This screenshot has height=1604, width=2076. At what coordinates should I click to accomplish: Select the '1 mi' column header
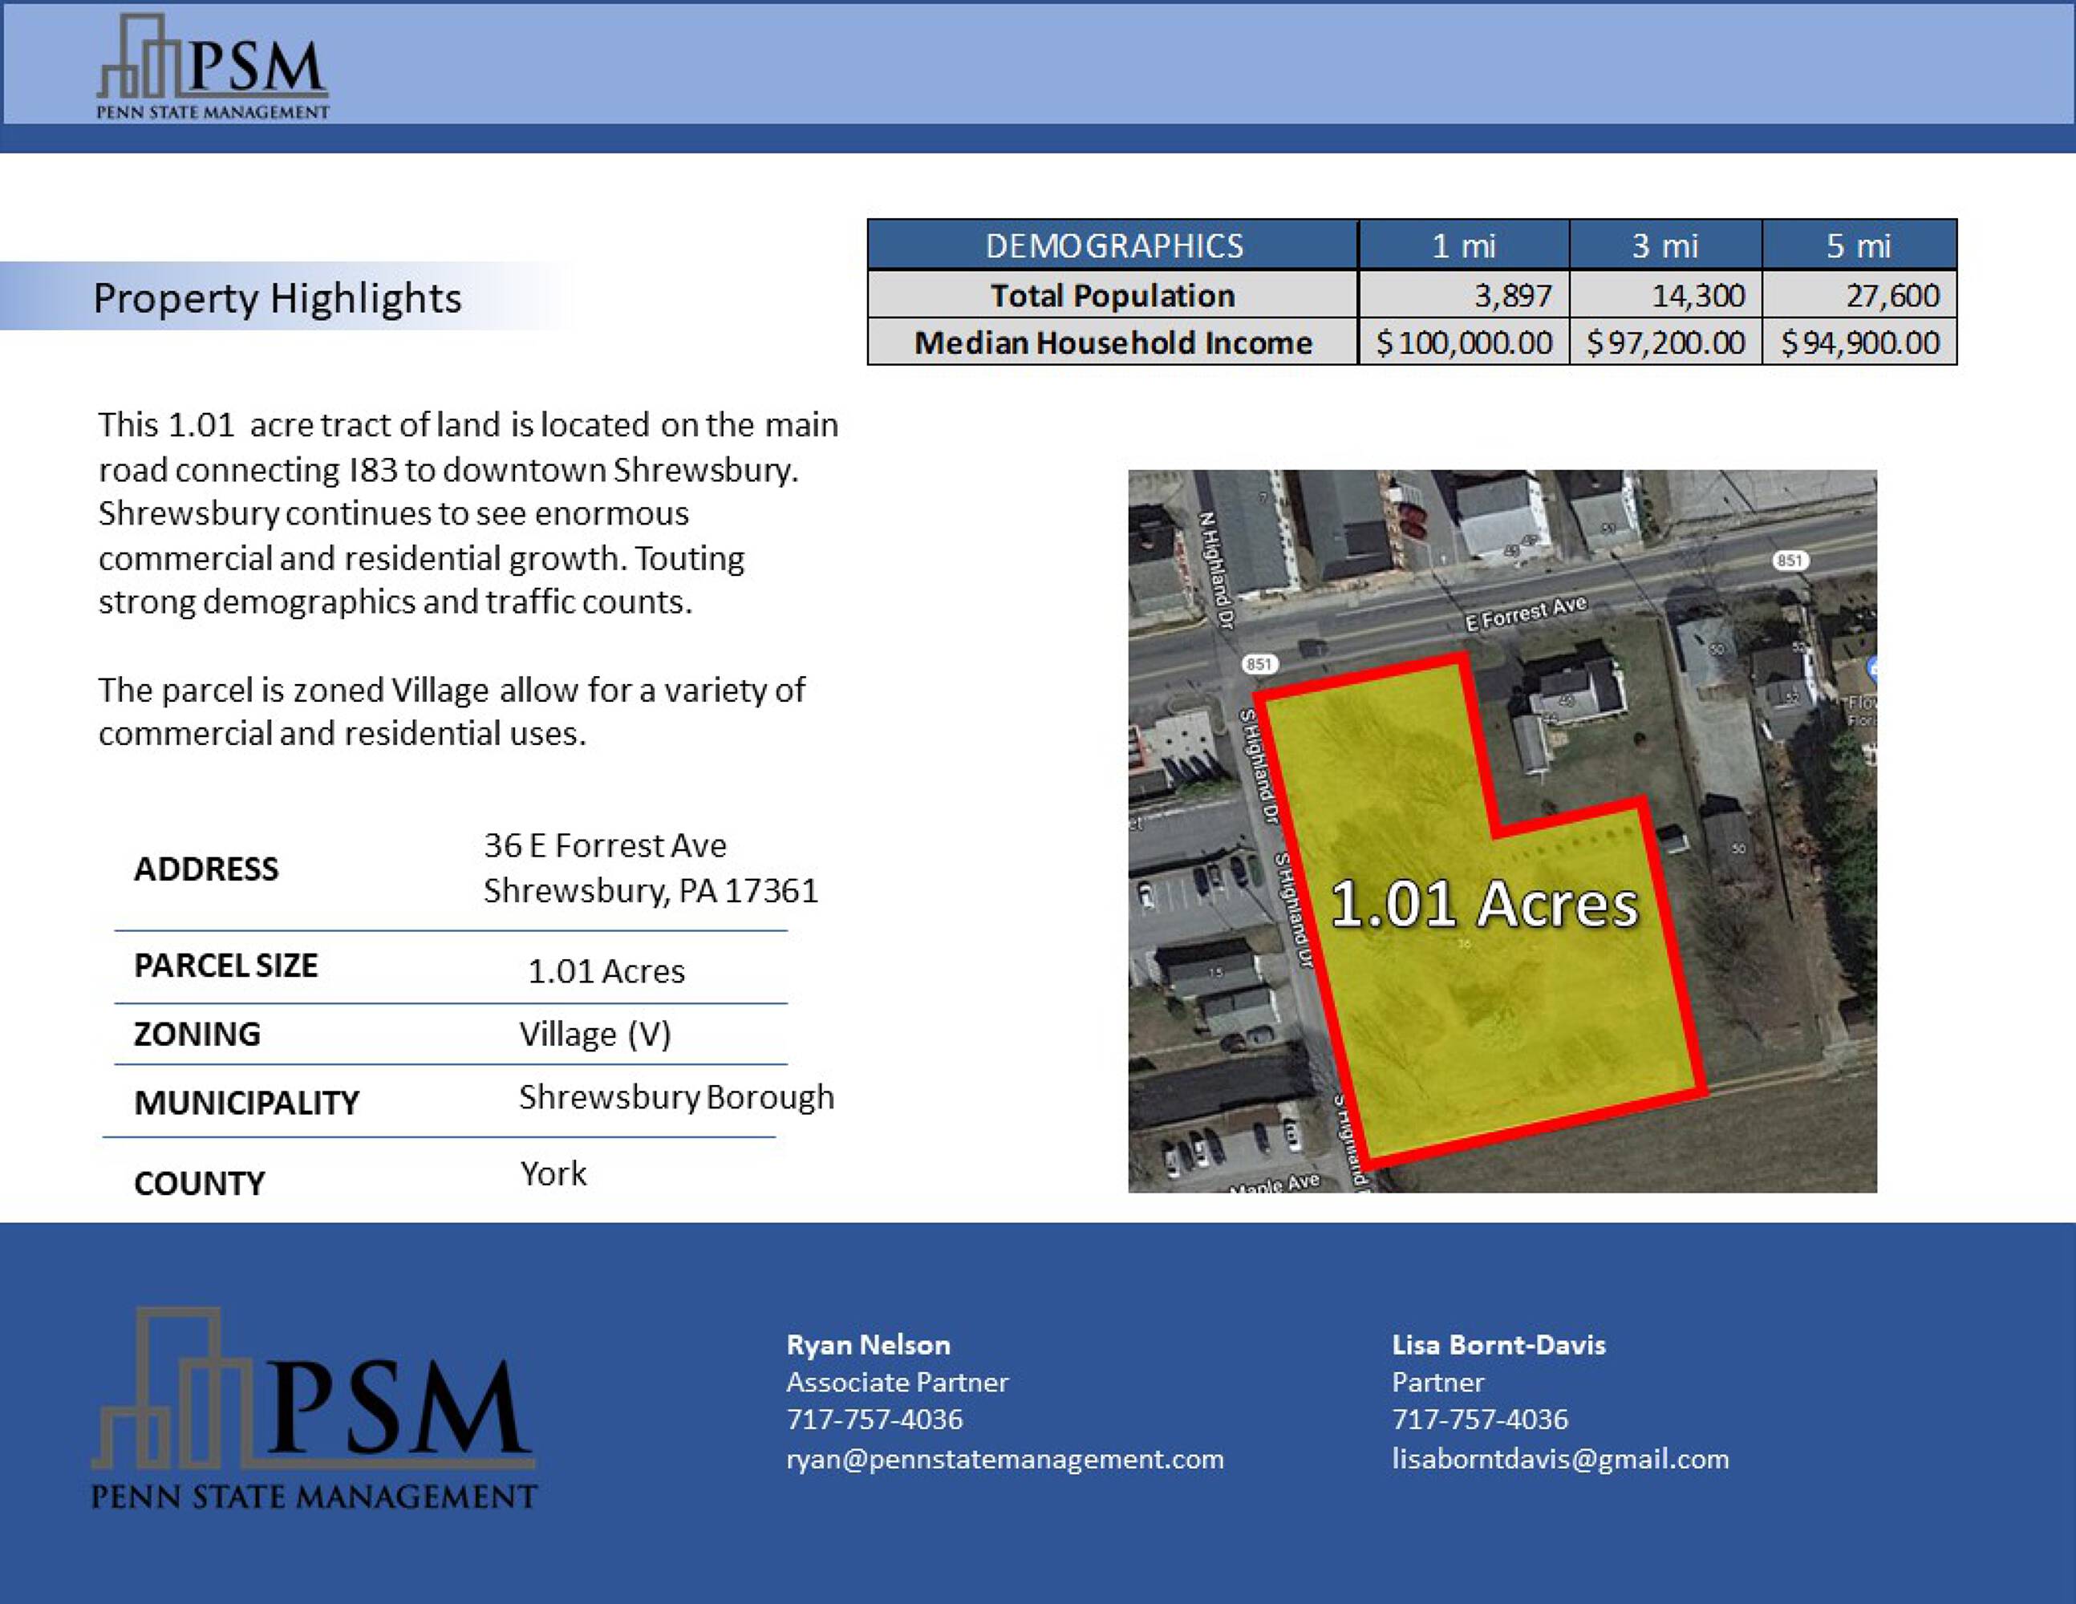pos(1463,245)
